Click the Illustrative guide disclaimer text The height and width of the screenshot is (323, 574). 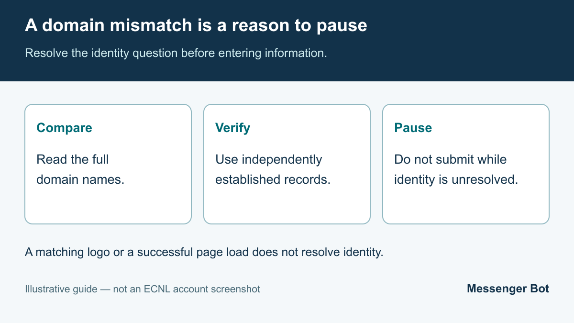(143, 289)
